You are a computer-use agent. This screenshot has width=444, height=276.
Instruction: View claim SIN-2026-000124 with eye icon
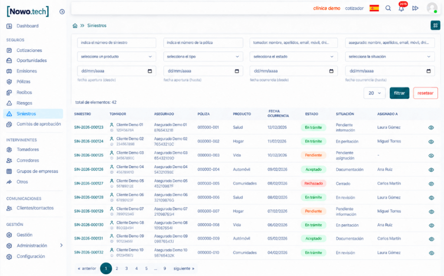click(431, 142)
